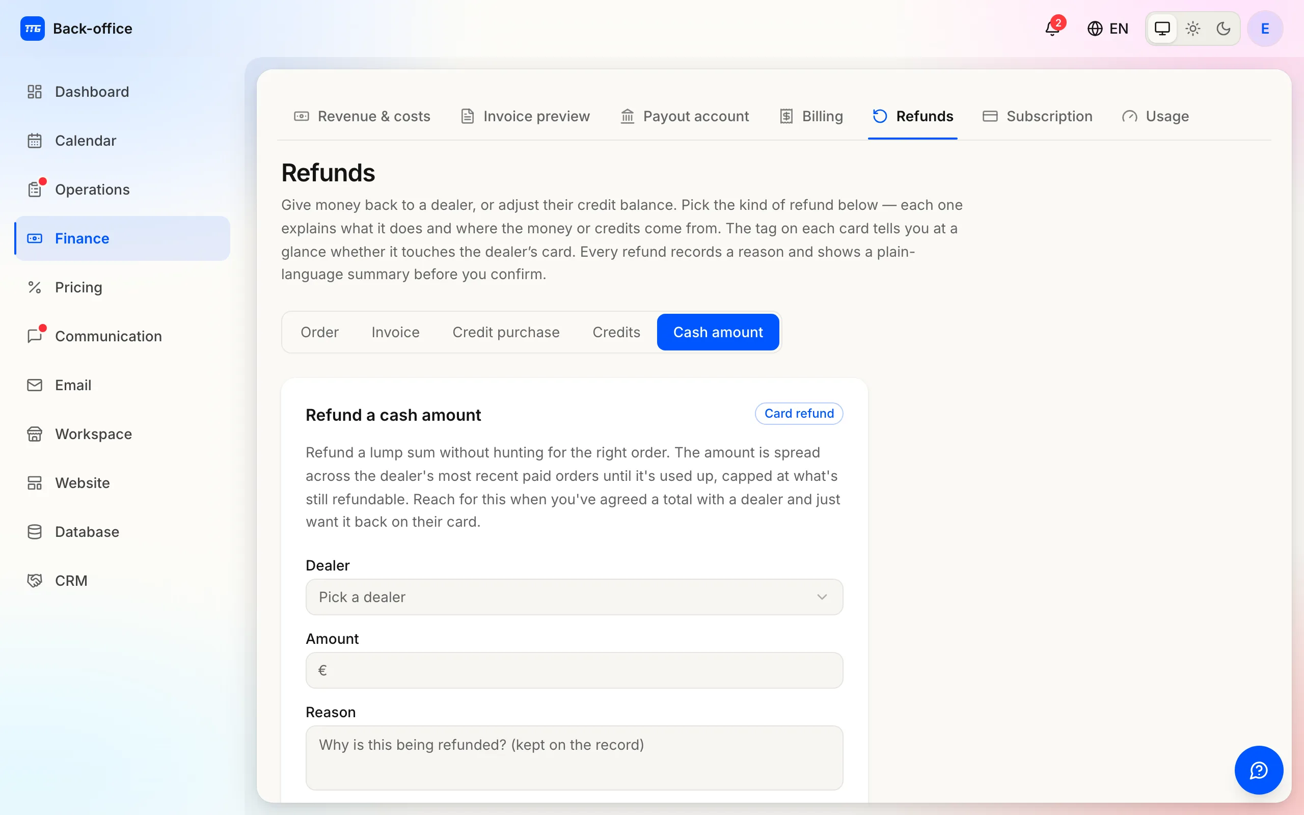Click the dealer dropdown chevron arrow
Screen dimensions: 1304x815
pos(822,597)
